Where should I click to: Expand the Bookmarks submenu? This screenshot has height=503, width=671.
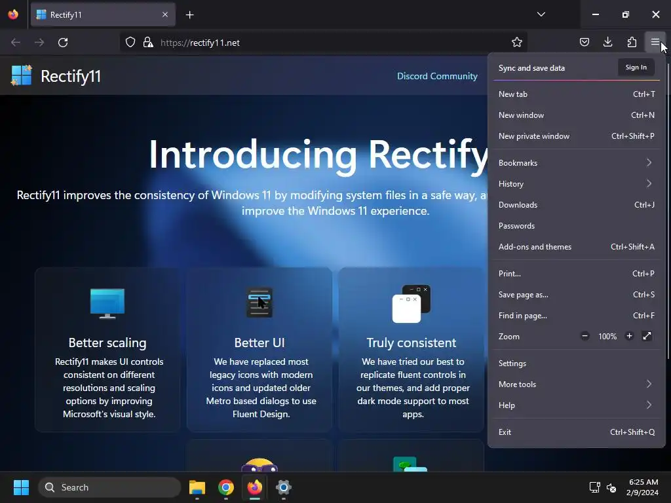[x=577, y=163]
